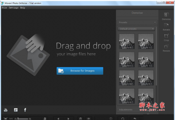
Task: Click the zoom level slider track
Action: (x=23, y=119)
